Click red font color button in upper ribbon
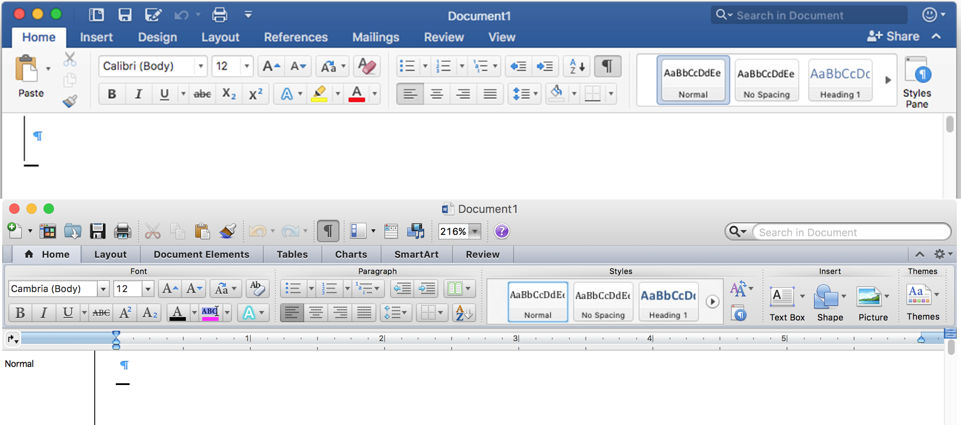Screen dimensions: 961x425 click(x=357, y=94)
